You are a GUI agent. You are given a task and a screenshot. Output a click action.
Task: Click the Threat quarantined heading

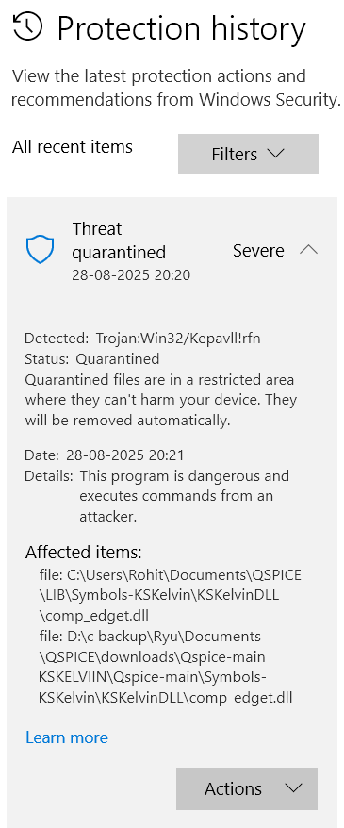(x=119, y=240)
